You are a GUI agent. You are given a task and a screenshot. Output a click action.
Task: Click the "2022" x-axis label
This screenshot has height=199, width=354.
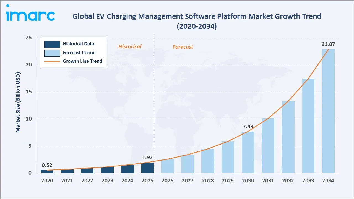point(87,181)
